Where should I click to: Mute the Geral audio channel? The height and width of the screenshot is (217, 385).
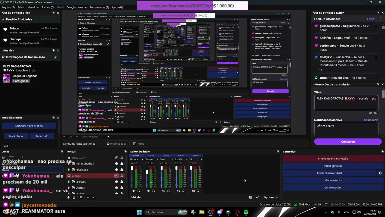click(164, 191)
